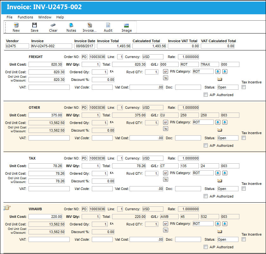Click the Invoice... toolbar icon
The width and height of the screenshot is (266, 254).
[x=90, y=25]
